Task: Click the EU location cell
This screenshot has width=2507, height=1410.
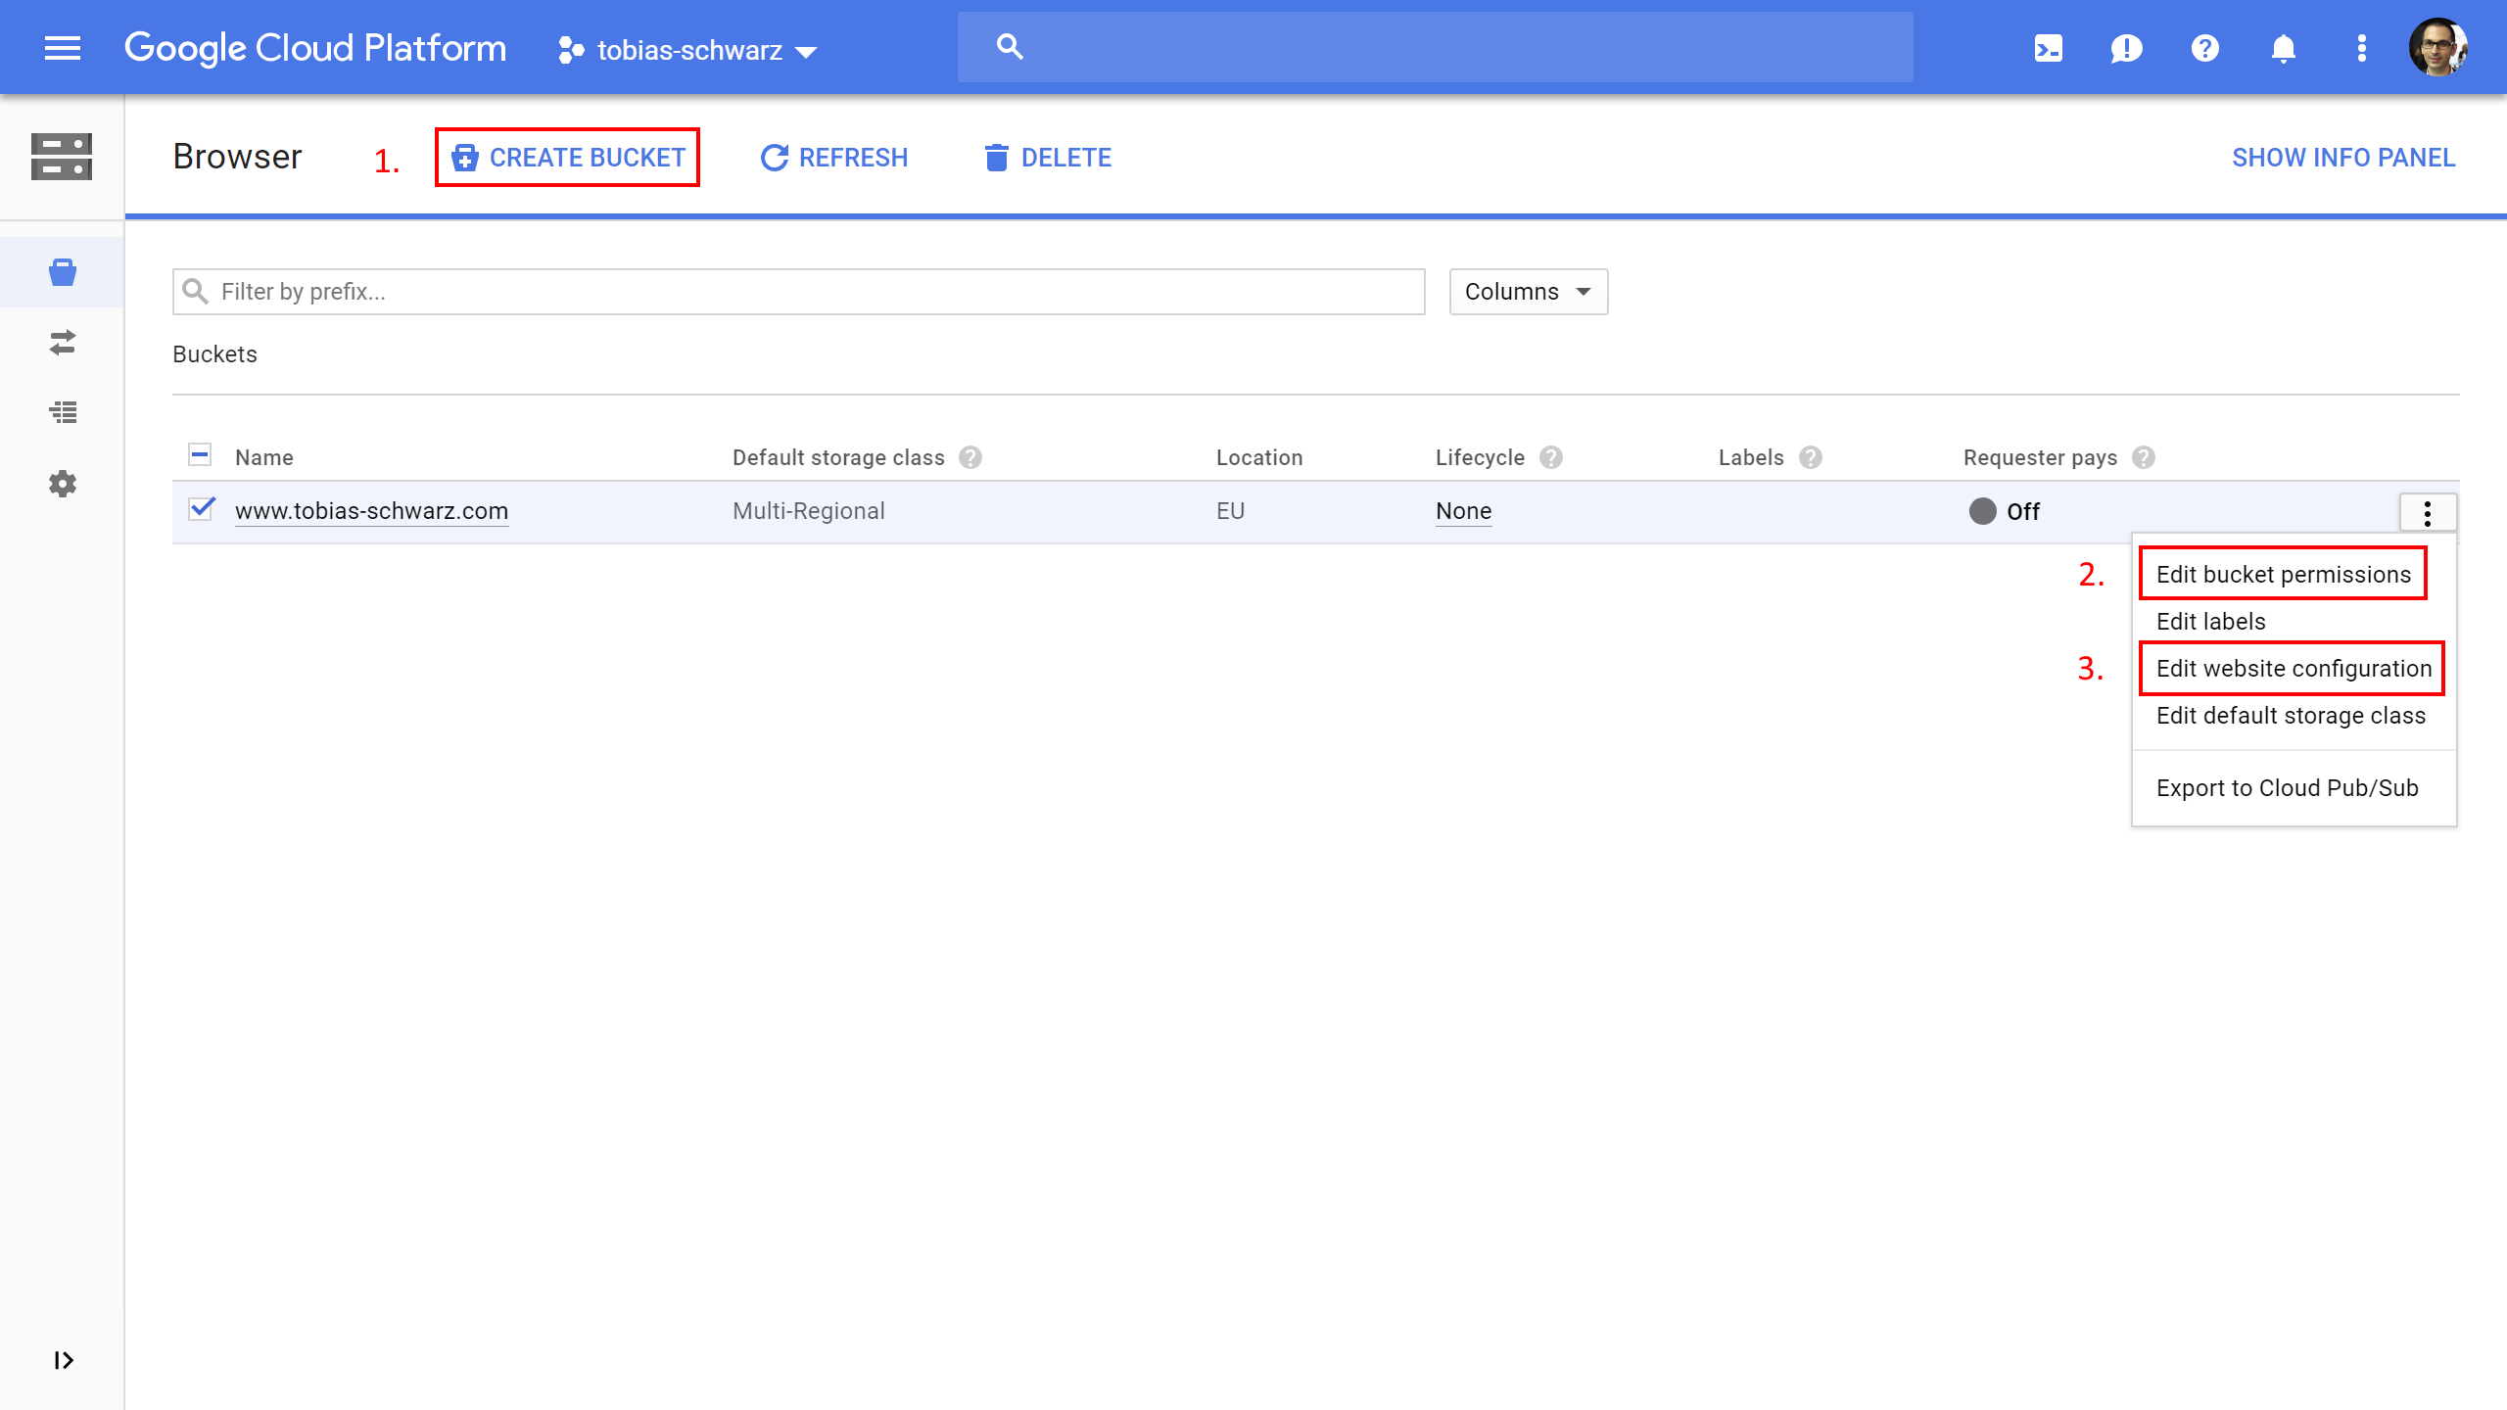Action: (x=1230, y=511)
